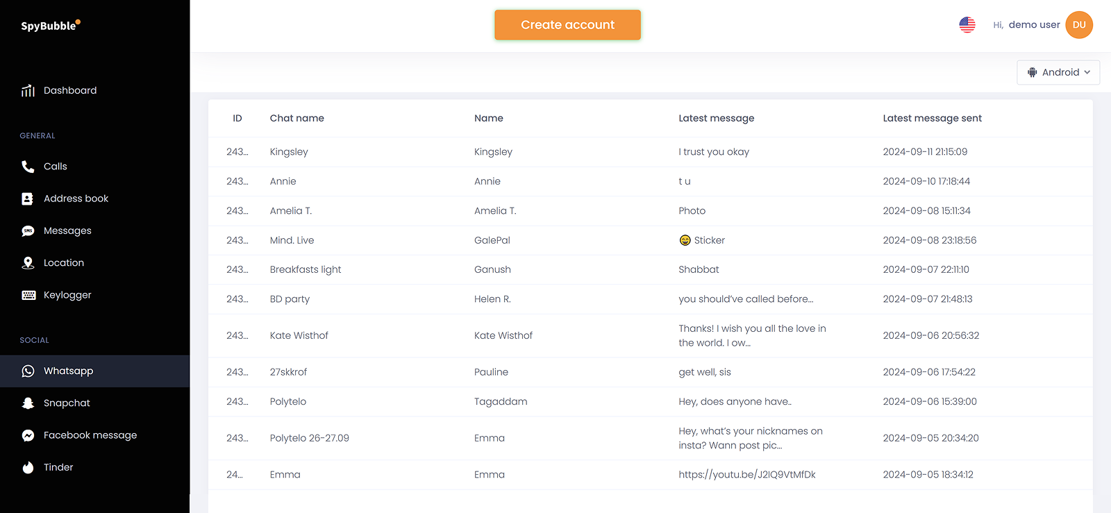Screen dimensions: 1111x513
Task: Click message 'I trust you okay'
Action: [714, 152]
